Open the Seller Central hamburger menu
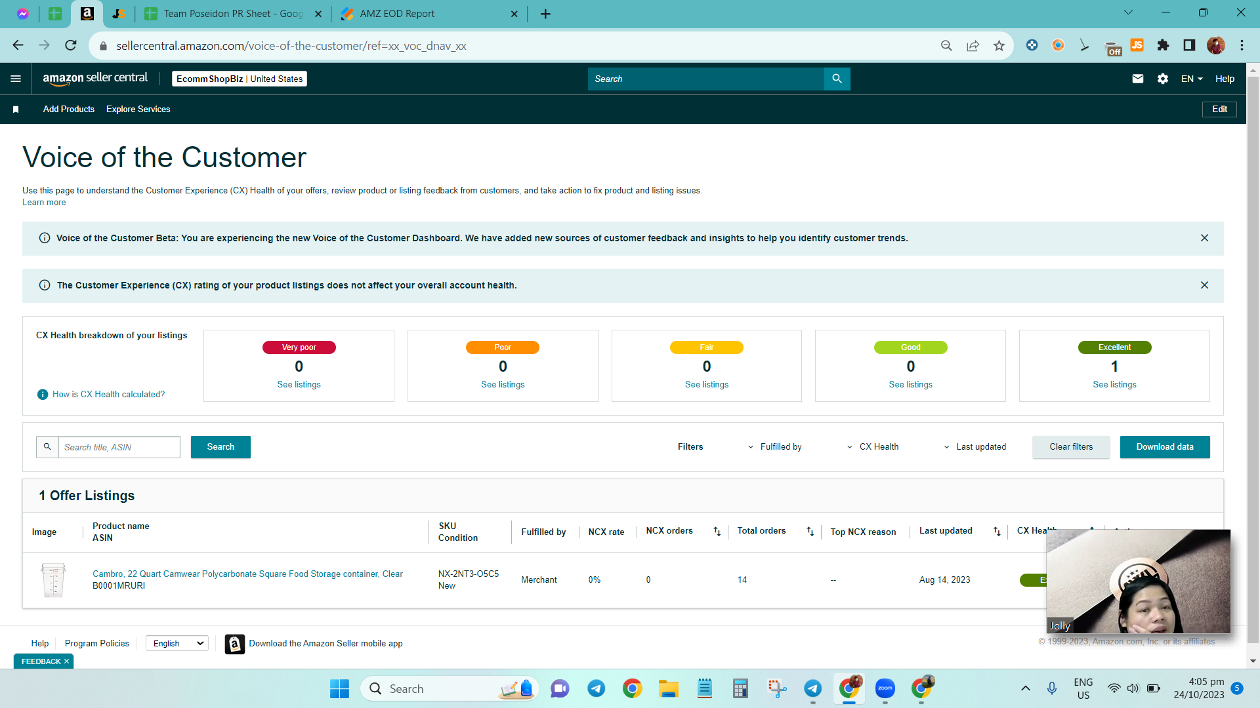 [16, 79]
